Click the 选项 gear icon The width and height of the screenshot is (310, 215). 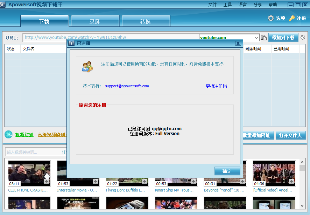point(271,18)
